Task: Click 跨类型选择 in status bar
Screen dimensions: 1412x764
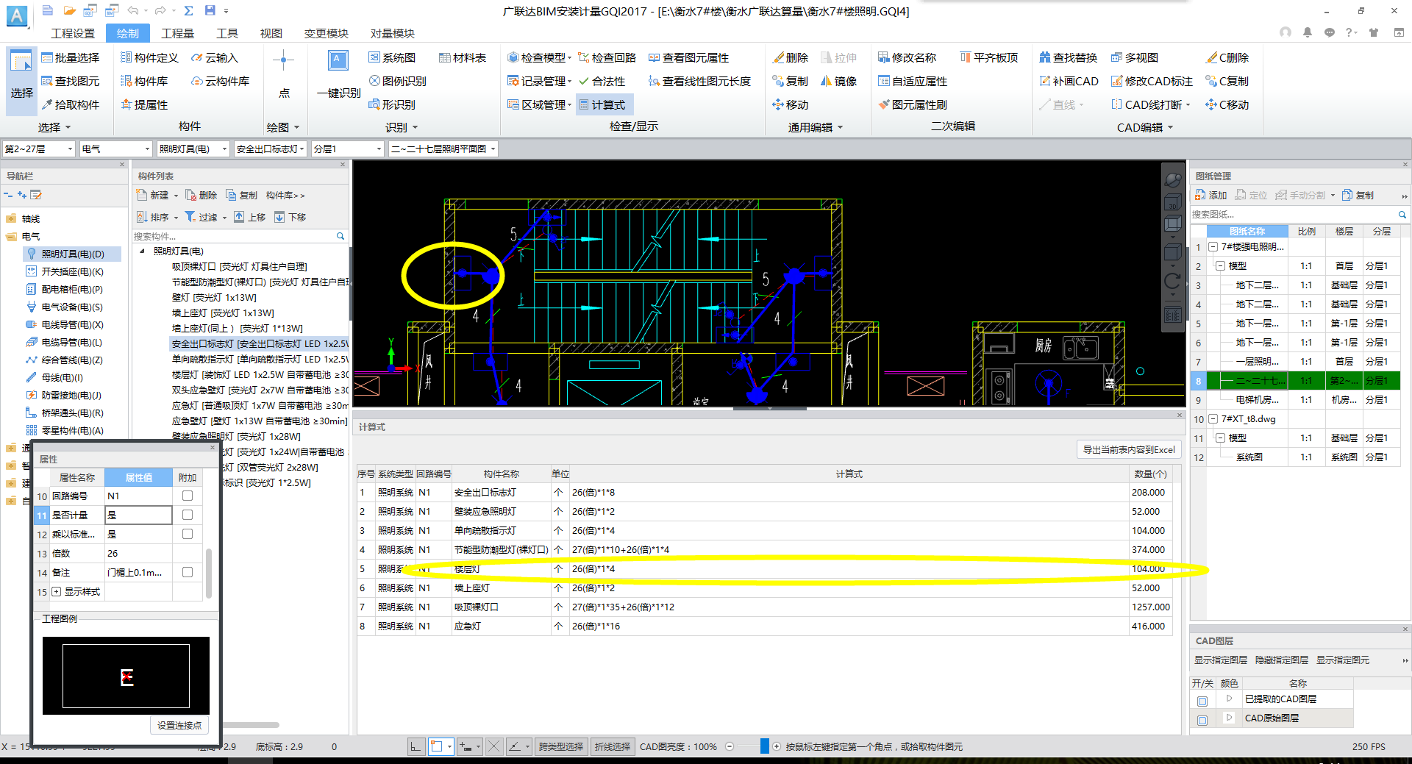Action: pos(560,746)
